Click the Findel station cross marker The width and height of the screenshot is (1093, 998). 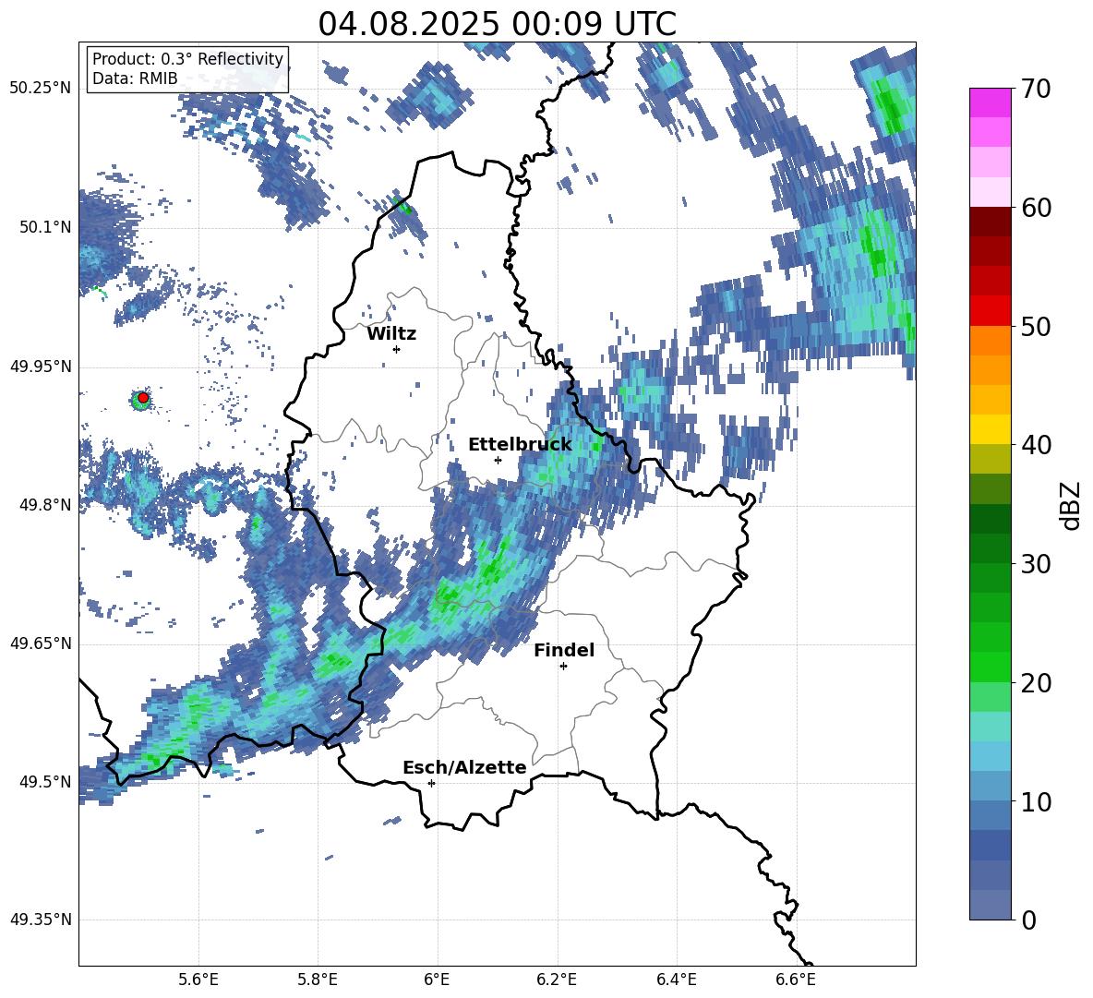click(563, 667)
